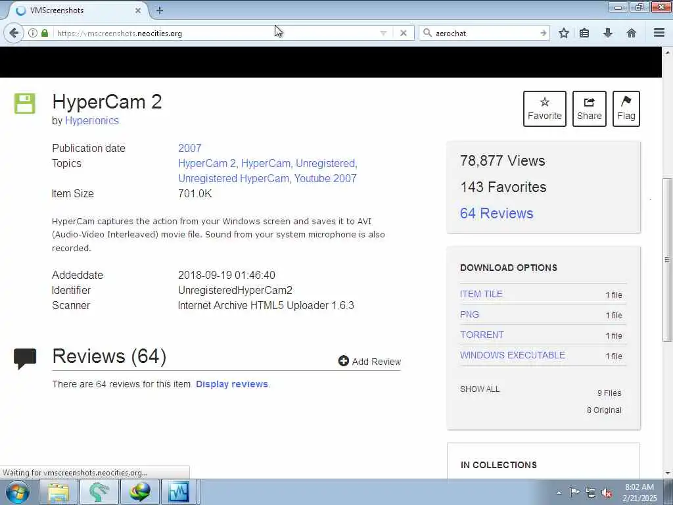Viewport: 673px width, 505px height.
Task: Favorite this HyperCam 2 item
Action: [545, 108]
